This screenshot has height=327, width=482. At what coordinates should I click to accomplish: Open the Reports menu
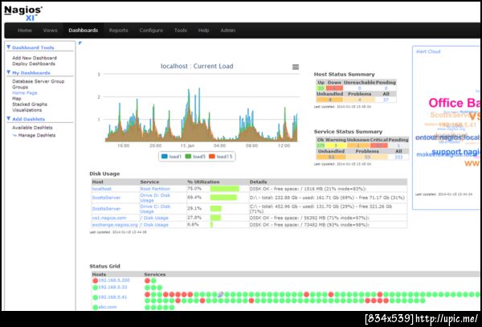click(118, 30)
